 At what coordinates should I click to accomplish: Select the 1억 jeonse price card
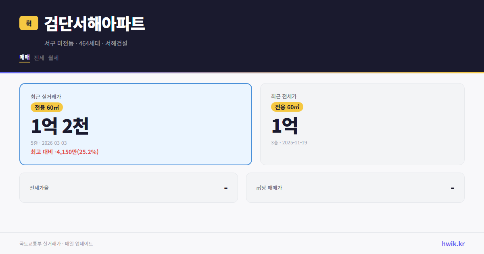pos(362,124)
